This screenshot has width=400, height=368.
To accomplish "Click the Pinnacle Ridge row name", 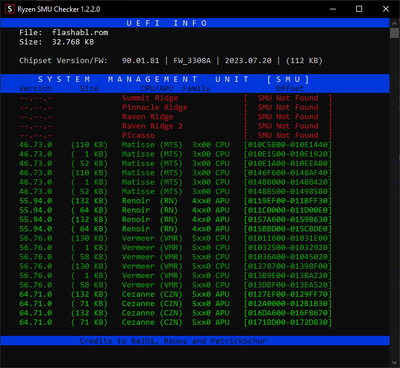I will (x=155, y=107).
